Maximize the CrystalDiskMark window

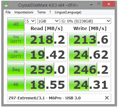[x=99, y=4]
